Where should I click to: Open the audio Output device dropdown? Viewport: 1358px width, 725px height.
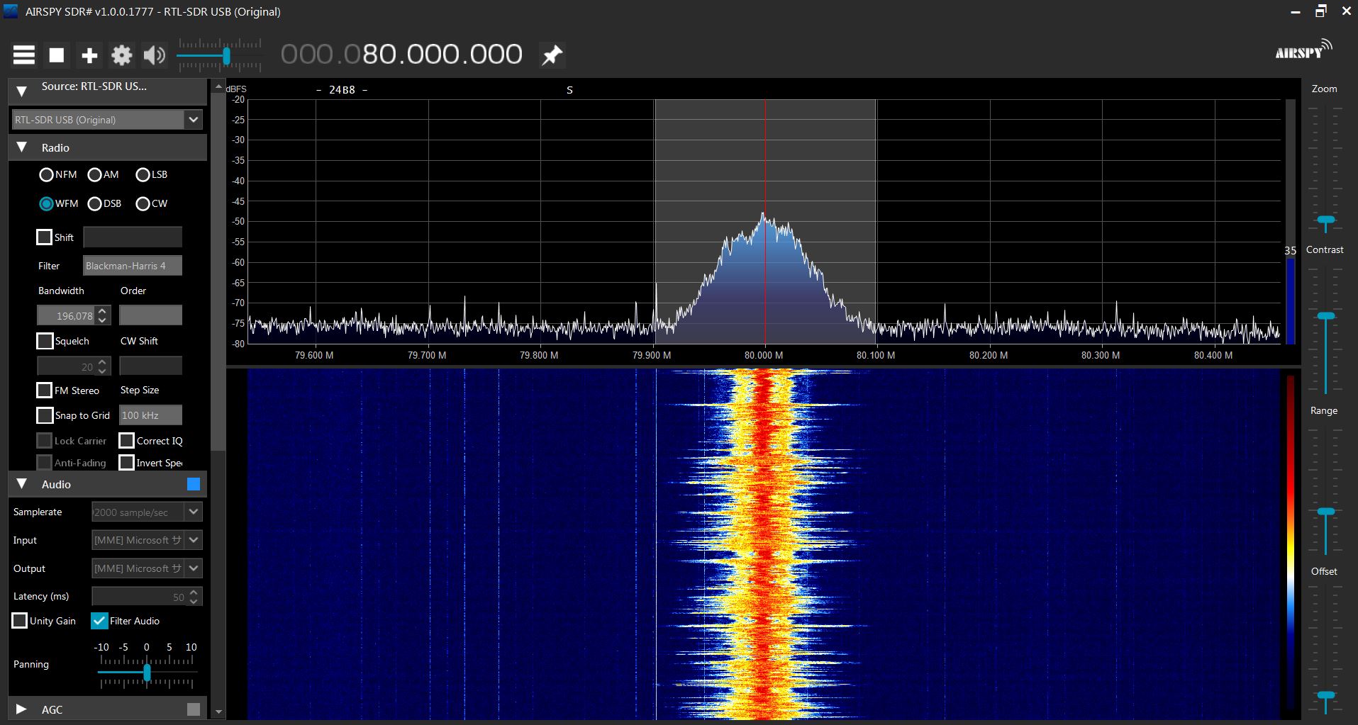(193, 568)
